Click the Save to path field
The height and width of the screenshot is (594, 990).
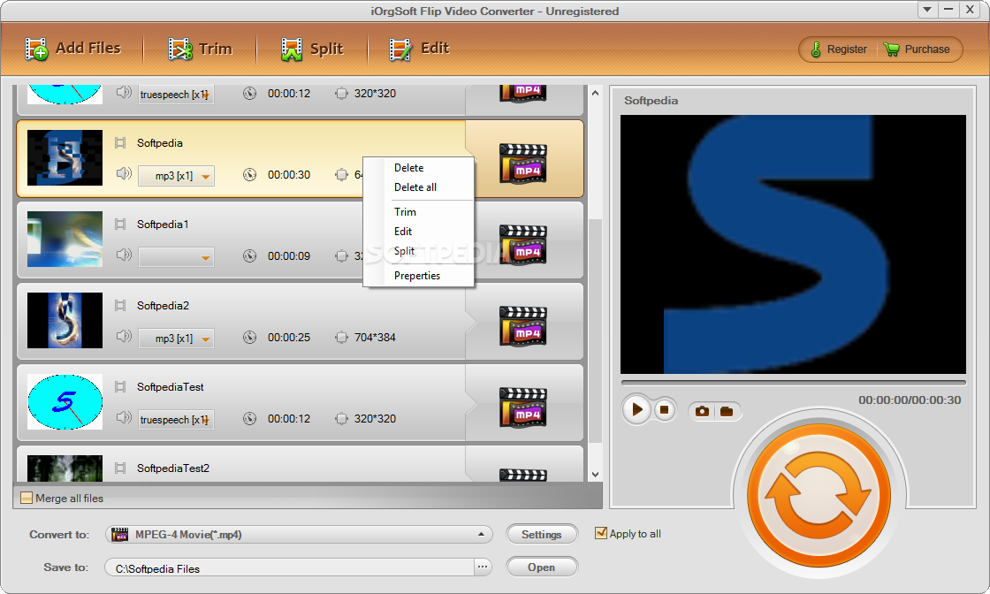click(x=290, y=568)
